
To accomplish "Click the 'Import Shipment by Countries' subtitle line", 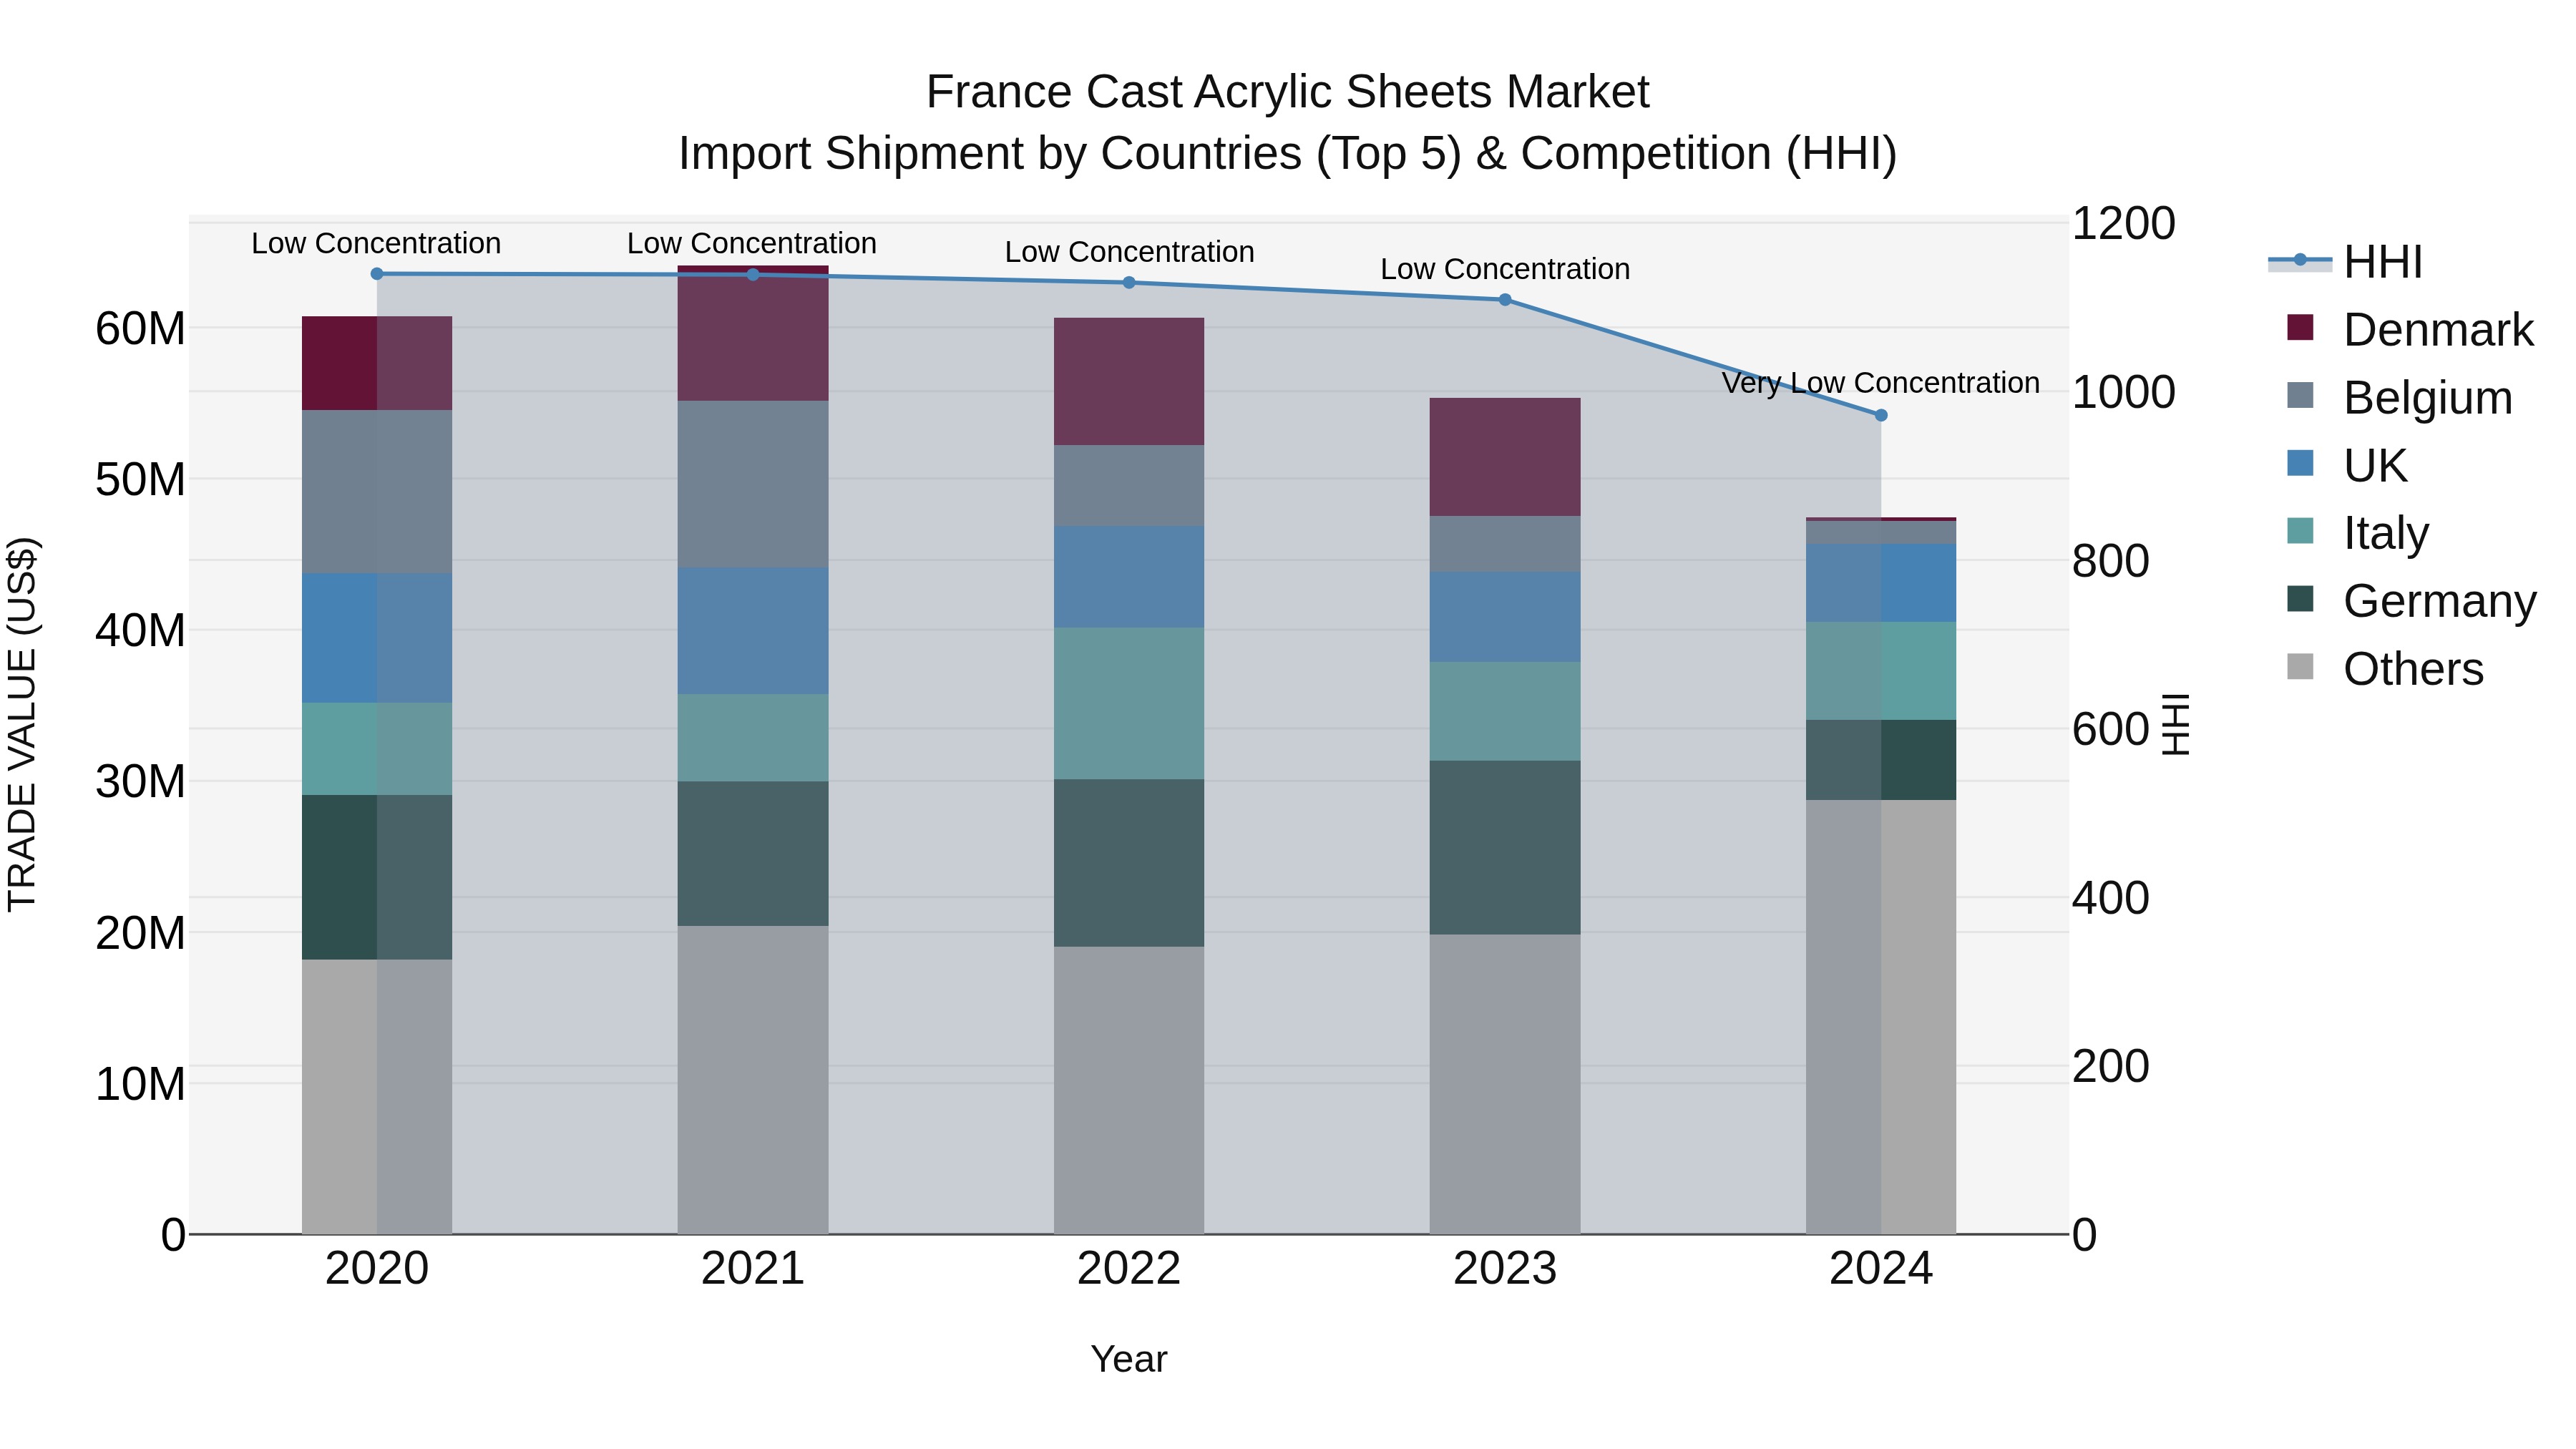I will point(1288,154).
